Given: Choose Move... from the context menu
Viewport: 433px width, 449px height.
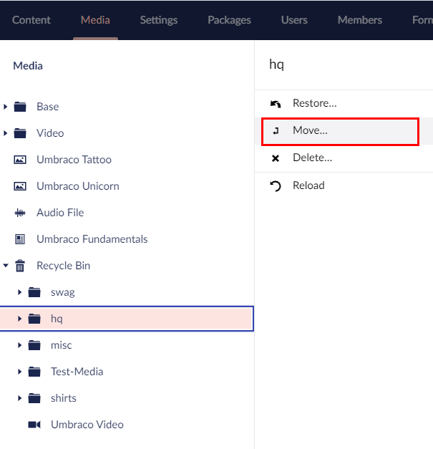Looking at the screenshot, I should 310,130.
